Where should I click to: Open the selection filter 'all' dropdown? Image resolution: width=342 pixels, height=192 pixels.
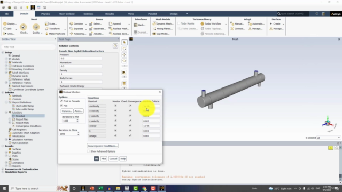329,138
